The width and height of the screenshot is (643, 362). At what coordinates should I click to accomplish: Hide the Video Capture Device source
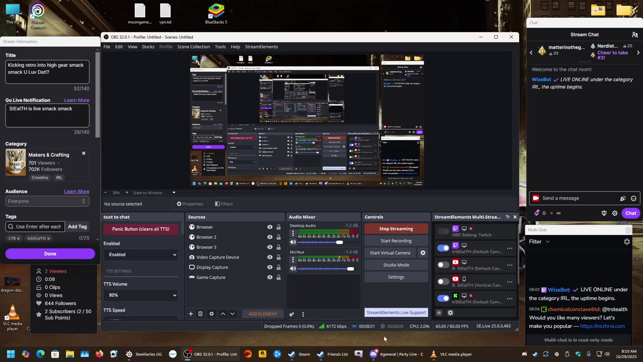270,257
